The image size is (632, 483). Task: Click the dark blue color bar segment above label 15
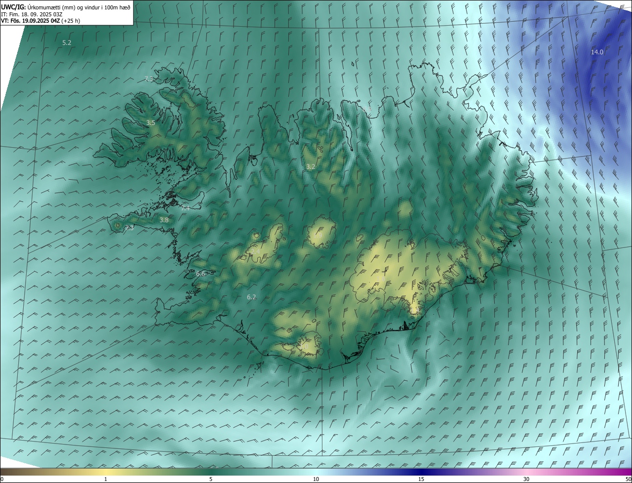pyautogui.click(x=421, y=472)
